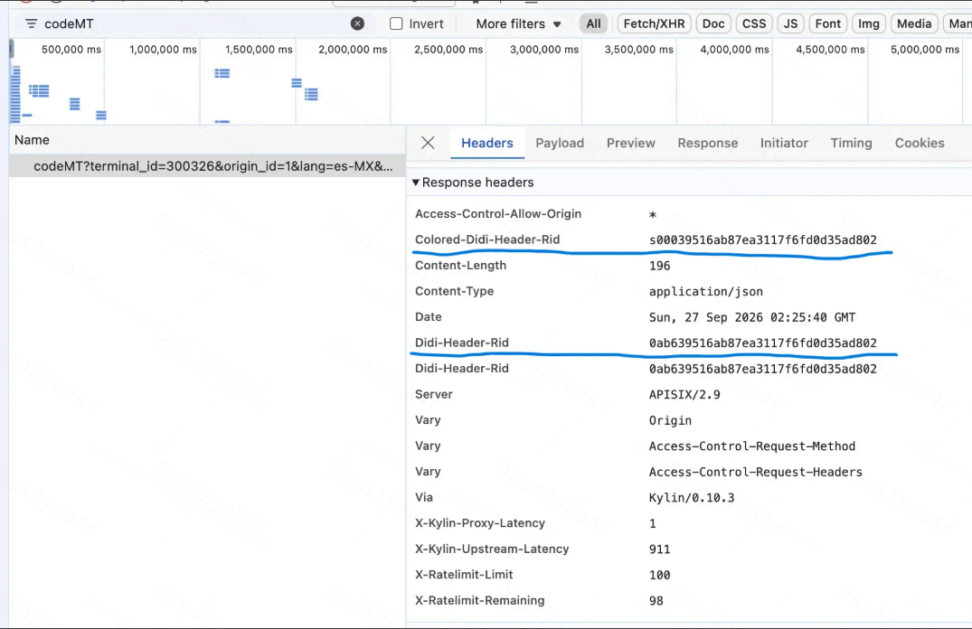
Task: Open the More filters dropdown
Action: click(x=518, y=24)
